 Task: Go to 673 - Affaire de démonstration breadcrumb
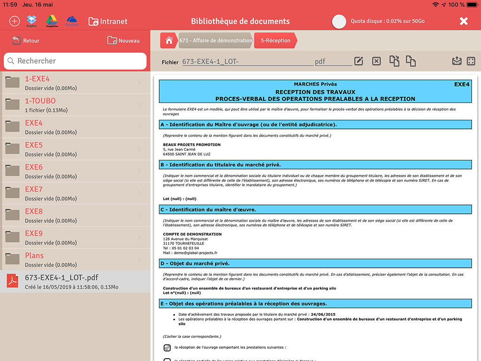click(216, 40)
